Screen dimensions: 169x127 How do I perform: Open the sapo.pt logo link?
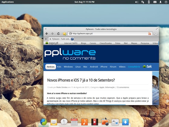(x=52, y=43)
